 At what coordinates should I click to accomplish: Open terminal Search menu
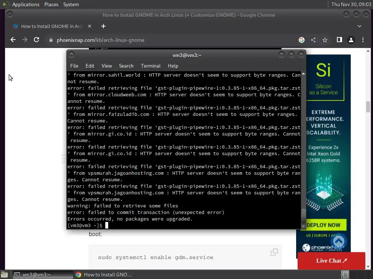tap(126, 66)
